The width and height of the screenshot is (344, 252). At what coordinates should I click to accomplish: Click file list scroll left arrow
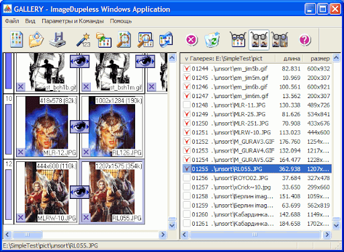point(185,235)
